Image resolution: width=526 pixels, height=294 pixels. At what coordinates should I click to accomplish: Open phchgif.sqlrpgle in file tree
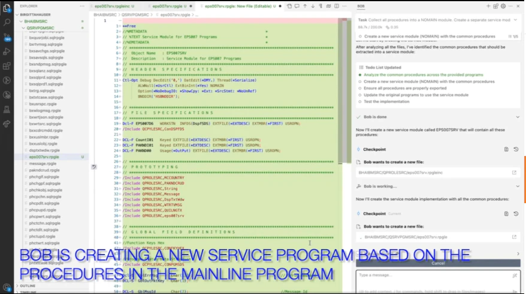click(x=44, y=177)
